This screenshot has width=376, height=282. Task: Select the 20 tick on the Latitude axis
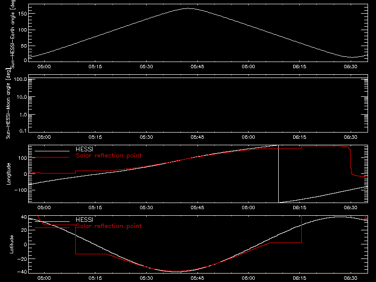click(x=24, y=230)
